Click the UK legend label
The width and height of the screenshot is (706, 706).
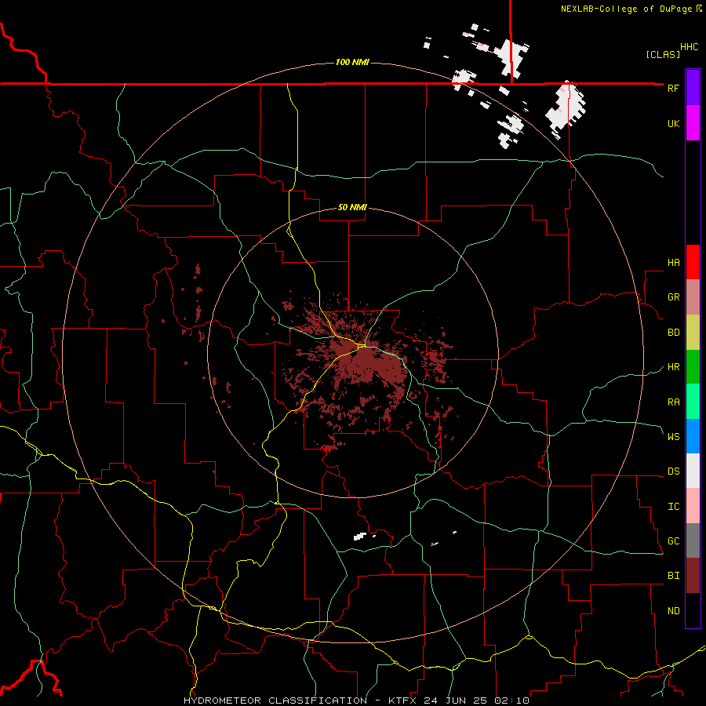point(673,123)
